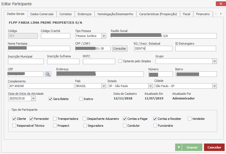226x154 pixels.
Task: Open the Data de Início date picker
Action: 33,98
